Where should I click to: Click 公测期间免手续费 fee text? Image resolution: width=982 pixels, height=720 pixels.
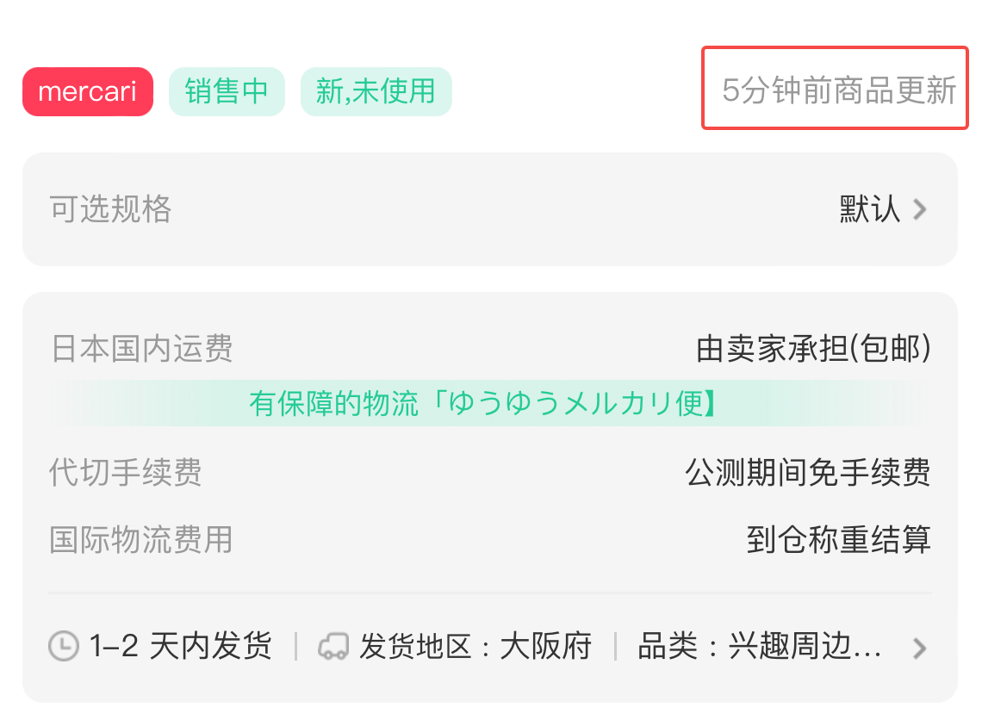(x=808, y=472)
